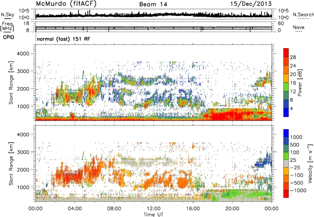Click the light green 12-16 dB power swatch
This screenshot has height=217, width=314.
point(286,87)
